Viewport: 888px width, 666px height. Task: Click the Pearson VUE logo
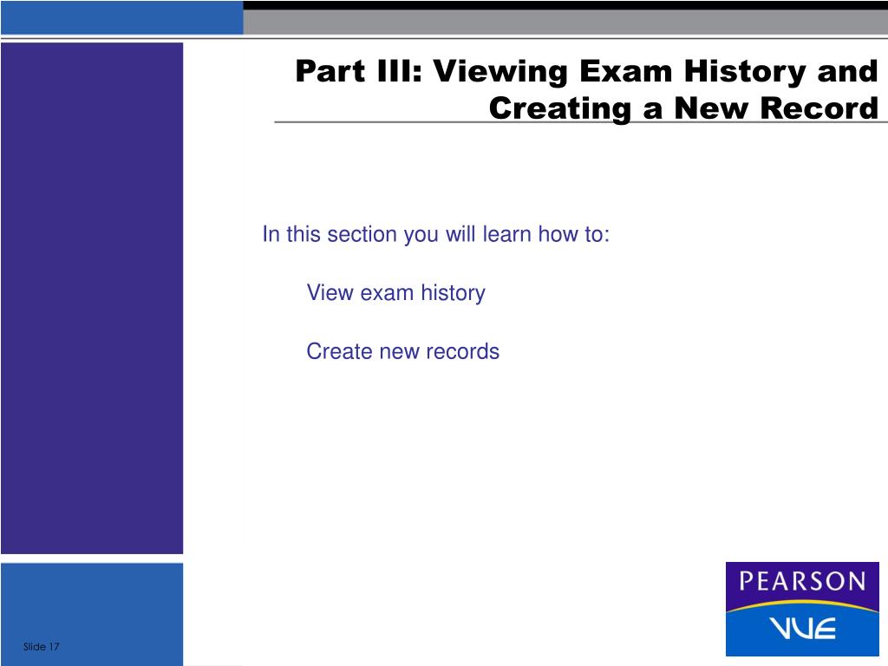click(x=802, y=609)
